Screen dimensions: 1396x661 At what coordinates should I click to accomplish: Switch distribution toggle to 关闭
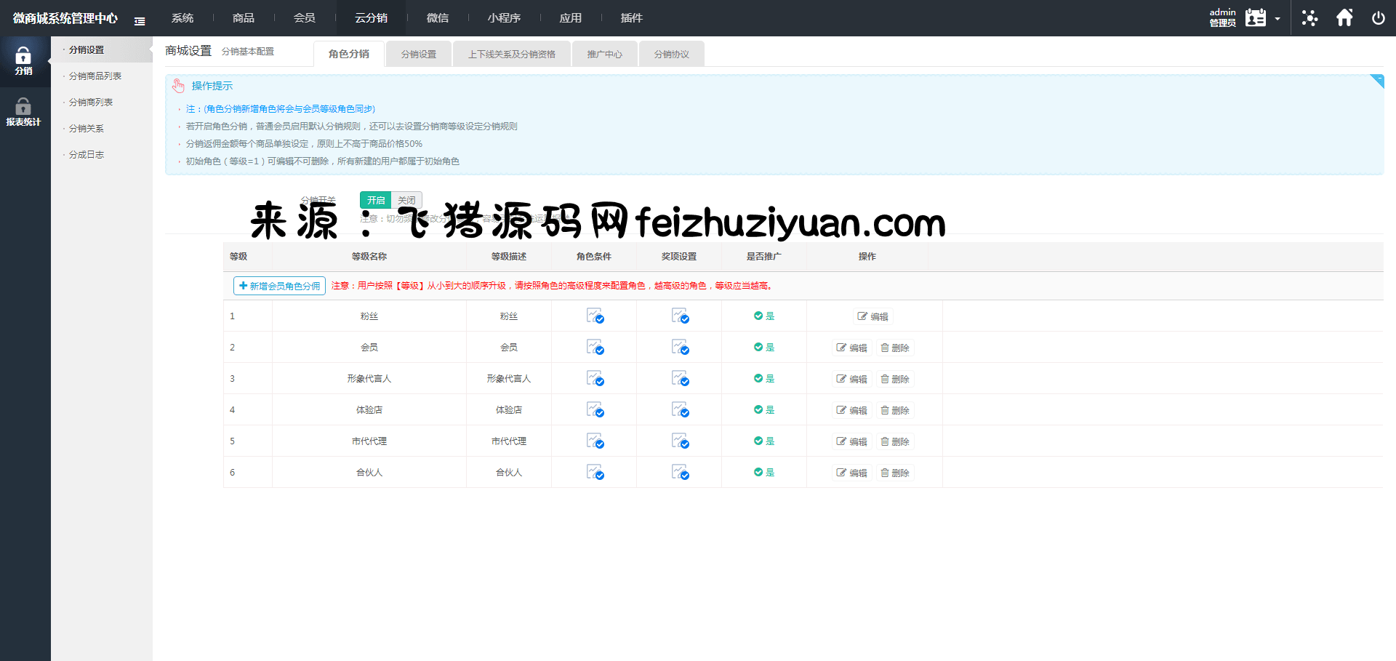[406, 200]
